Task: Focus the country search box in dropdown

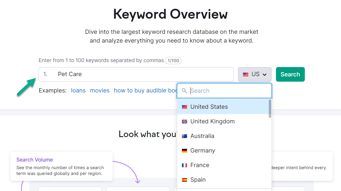Action: coord(224,91)
